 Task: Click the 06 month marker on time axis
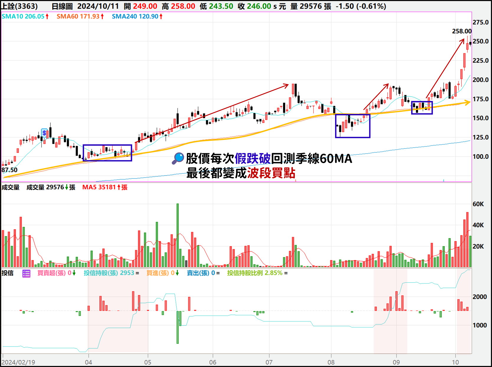pyautogui.click(x=213, y=362)
